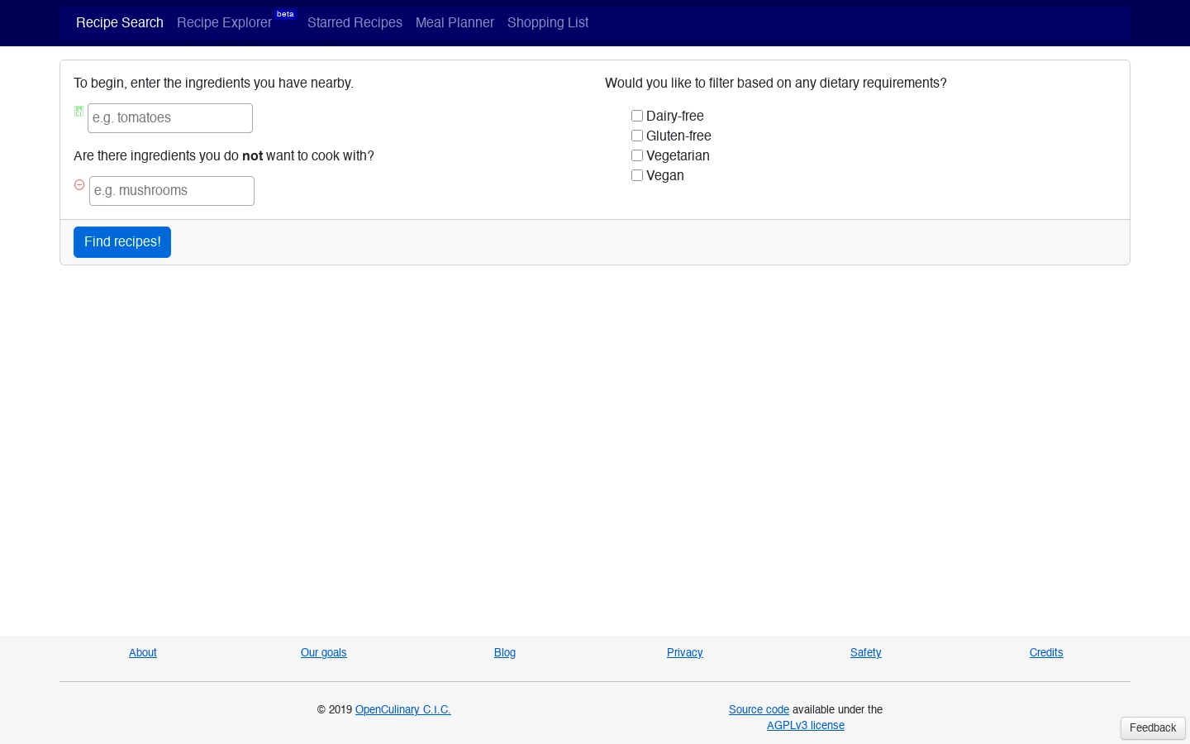Click the beta badge on Recipe Explorer
Image resolution: width=1190 pixels, height=744 pixels.
click(x=285, y=14)
